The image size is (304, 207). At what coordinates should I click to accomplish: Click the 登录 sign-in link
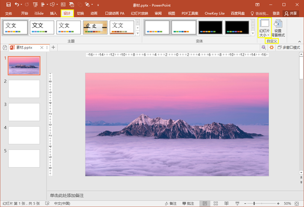(276, 13)
